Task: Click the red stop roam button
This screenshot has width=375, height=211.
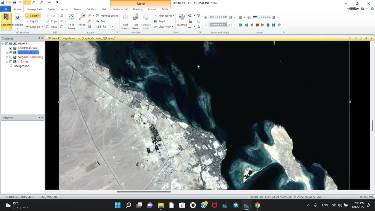Action: coord(257,25)
